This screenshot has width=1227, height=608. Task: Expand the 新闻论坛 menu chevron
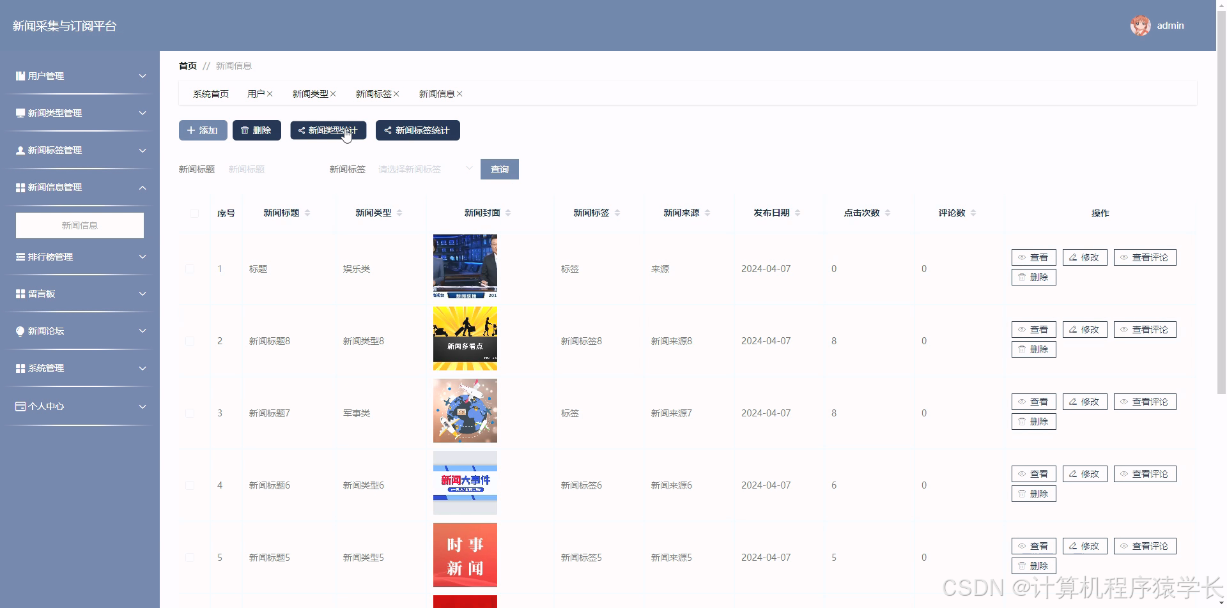pyautogui.click(x=143, y=331)
